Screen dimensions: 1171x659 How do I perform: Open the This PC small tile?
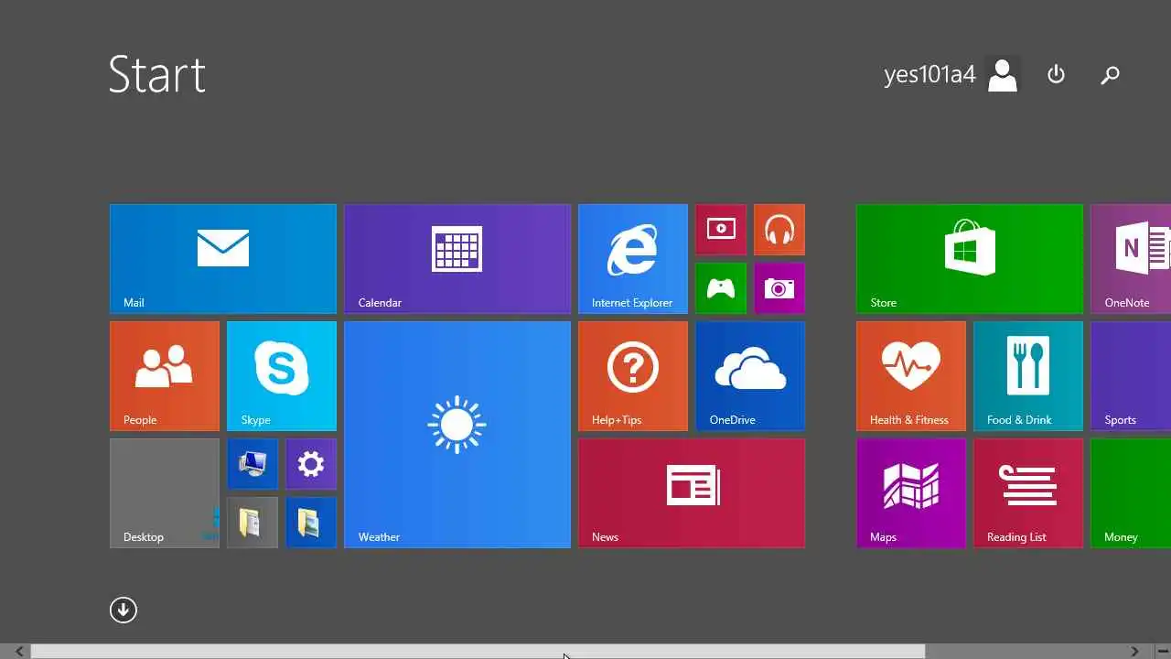pyautogui.click(x=252, y=464)
